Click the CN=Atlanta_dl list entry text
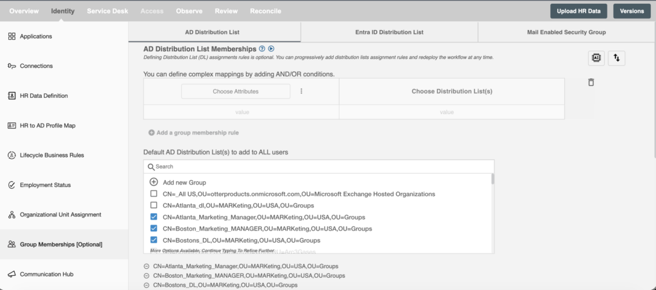 [x=238, y=205]
